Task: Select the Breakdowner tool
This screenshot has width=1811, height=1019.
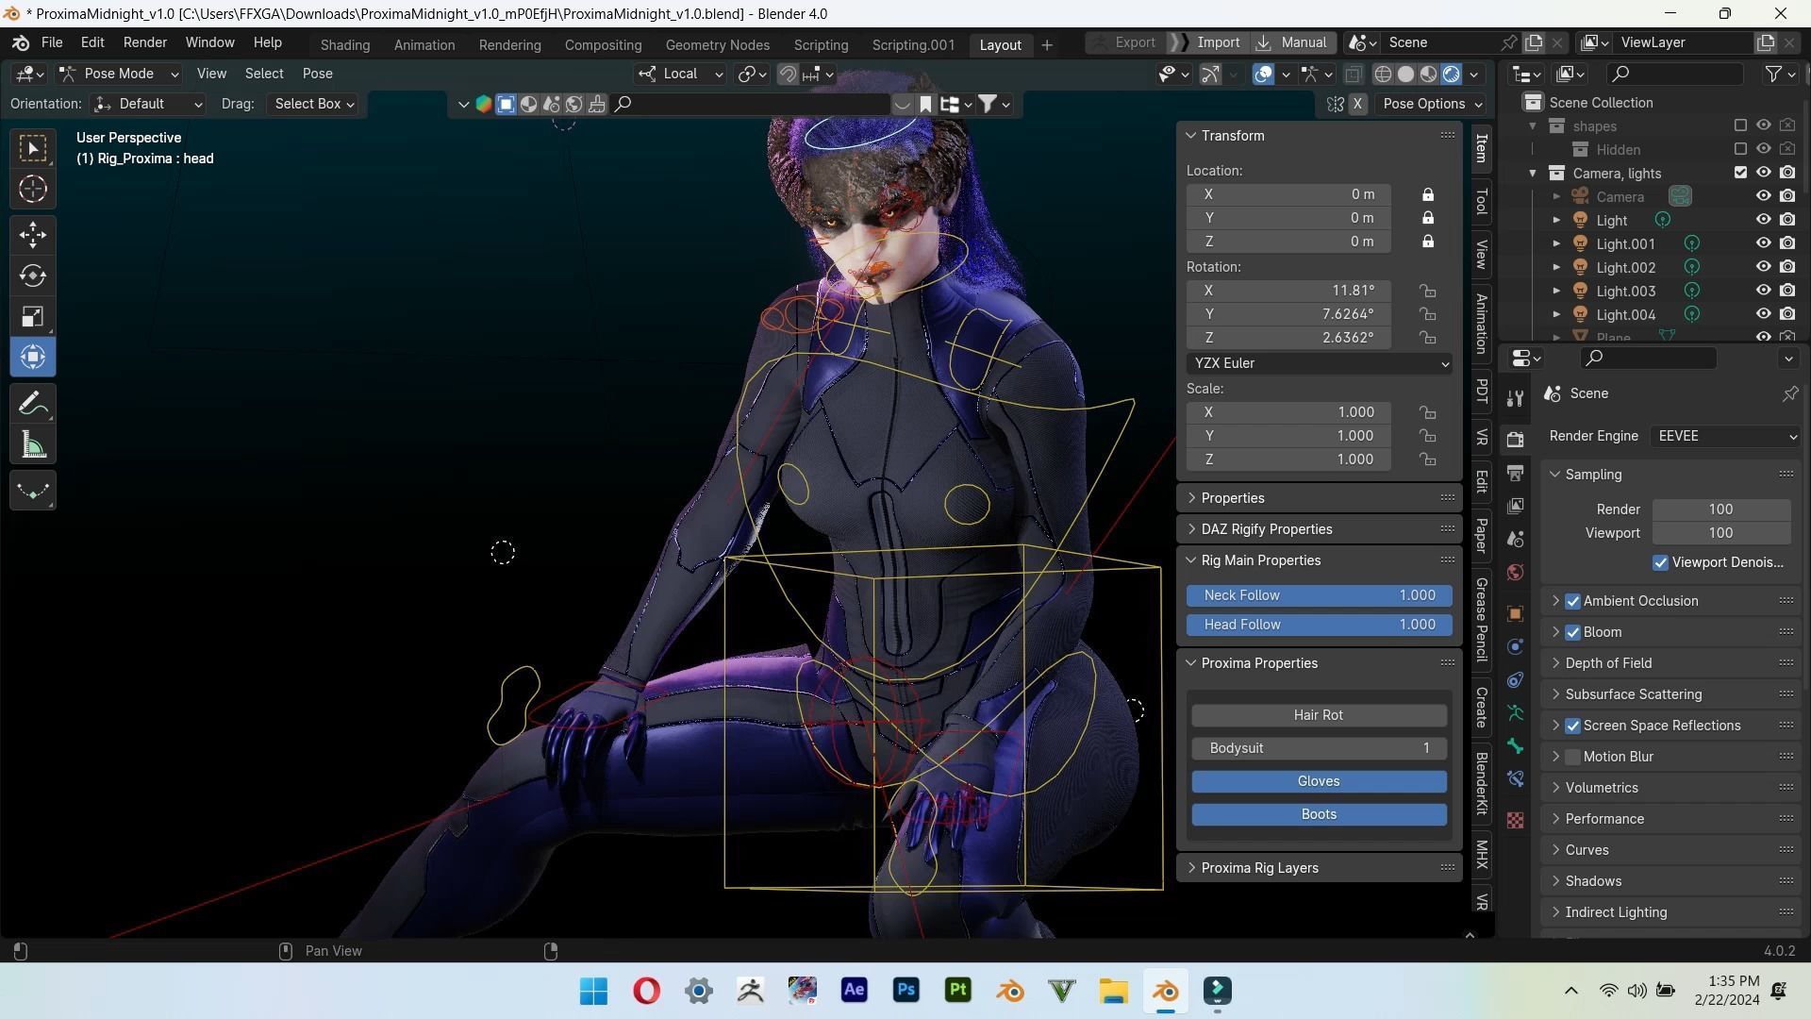Action: pyautogui.click(x=33, y=491)
